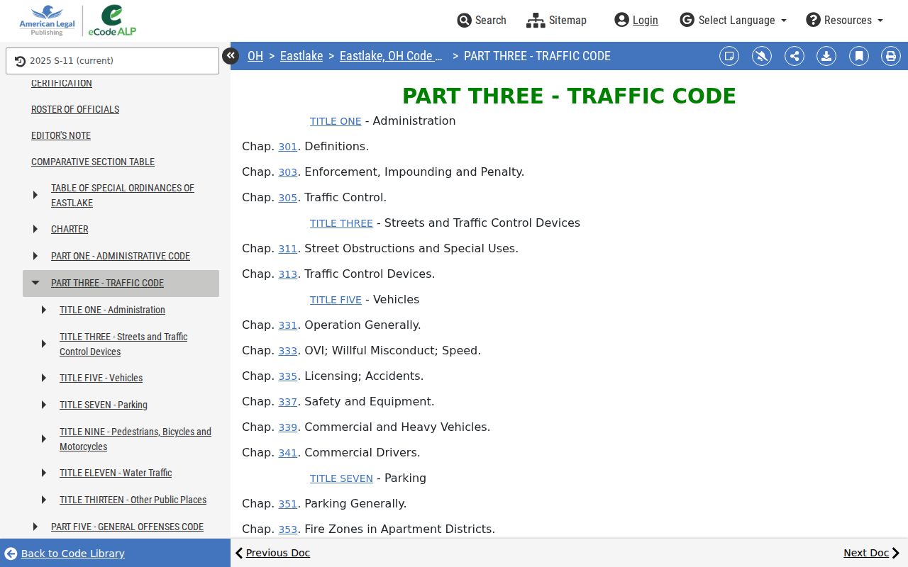The width and height of the screenshot is (908, 567).
Task: Select PART FIVE - GENERAL OFFENSES CODE
Action: [x=127, y=527]
